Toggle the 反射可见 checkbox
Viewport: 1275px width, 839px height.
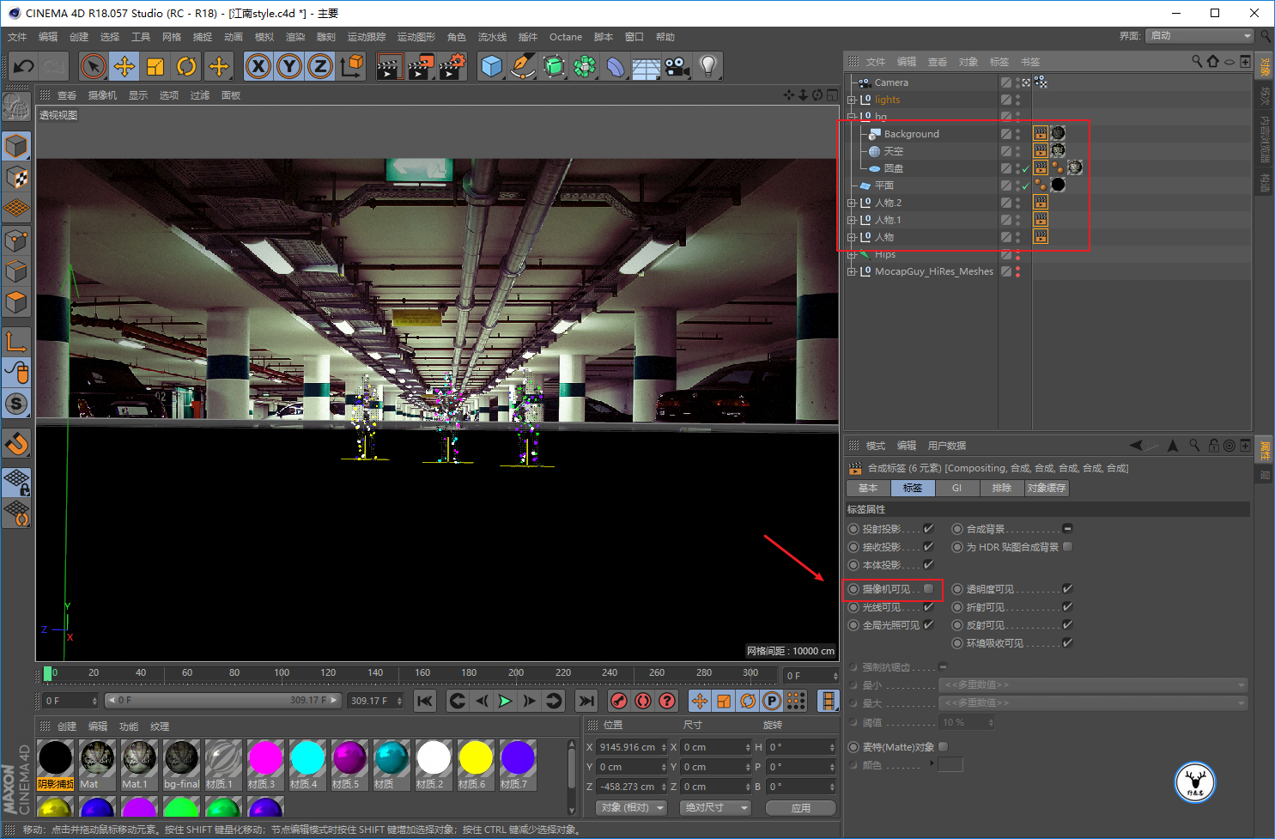[1067, 625]
